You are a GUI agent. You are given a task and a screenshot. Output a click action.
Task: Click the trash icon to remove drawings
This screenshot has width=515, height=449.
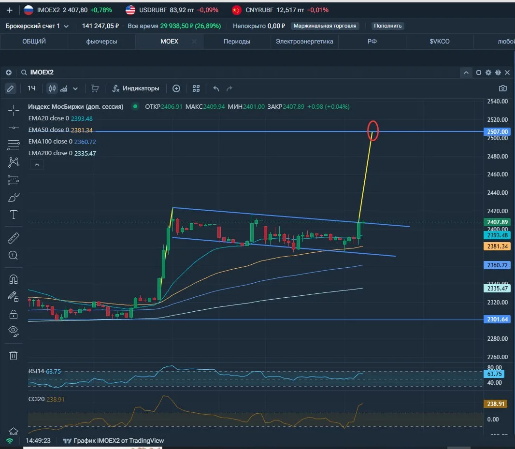click(14, 355)
